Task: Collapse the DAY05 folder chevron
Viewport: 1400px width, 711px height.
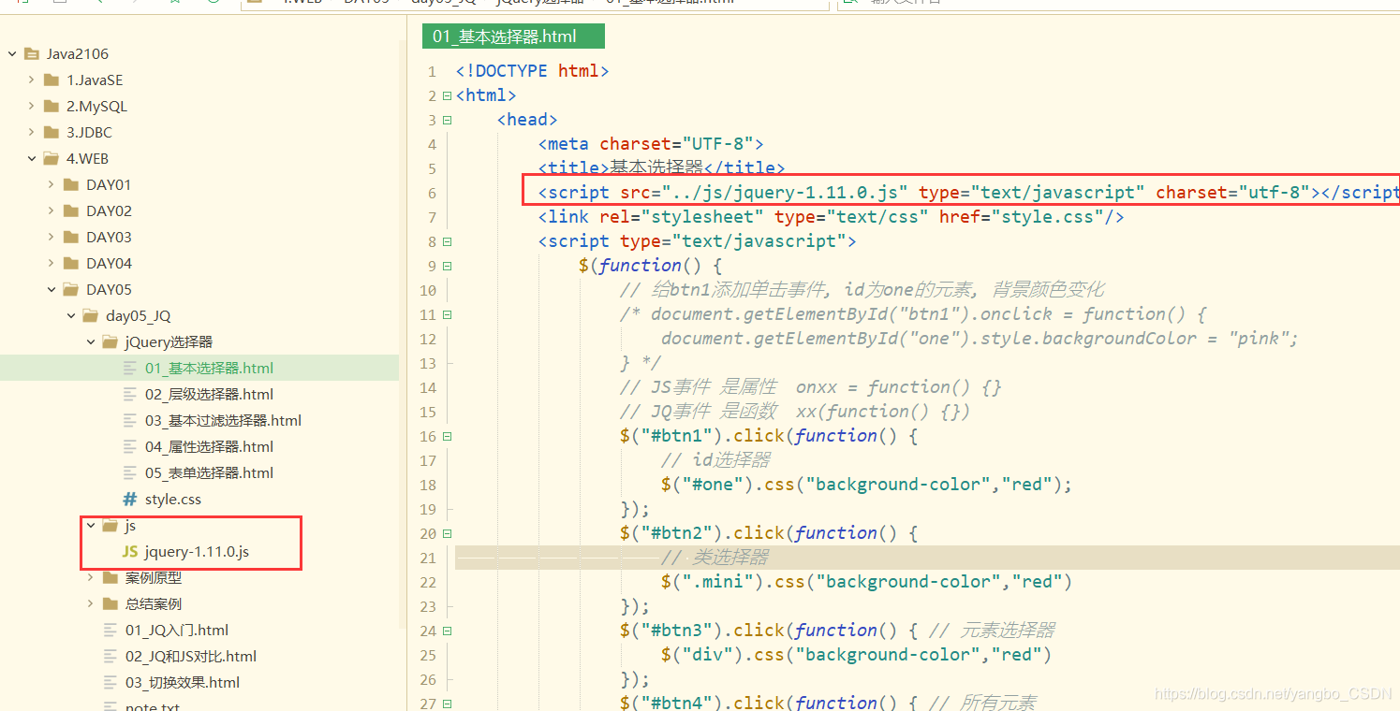Action: coord(52,290)
